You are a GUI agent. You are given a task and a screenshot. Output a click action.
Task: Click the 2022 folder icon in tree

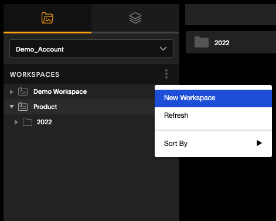[x=28, y=122]
